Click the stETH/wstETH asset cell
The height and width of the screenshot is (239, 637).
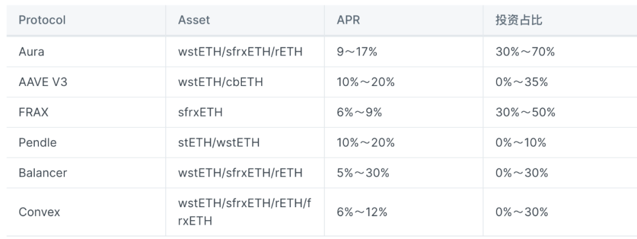(x=218, y=142)
